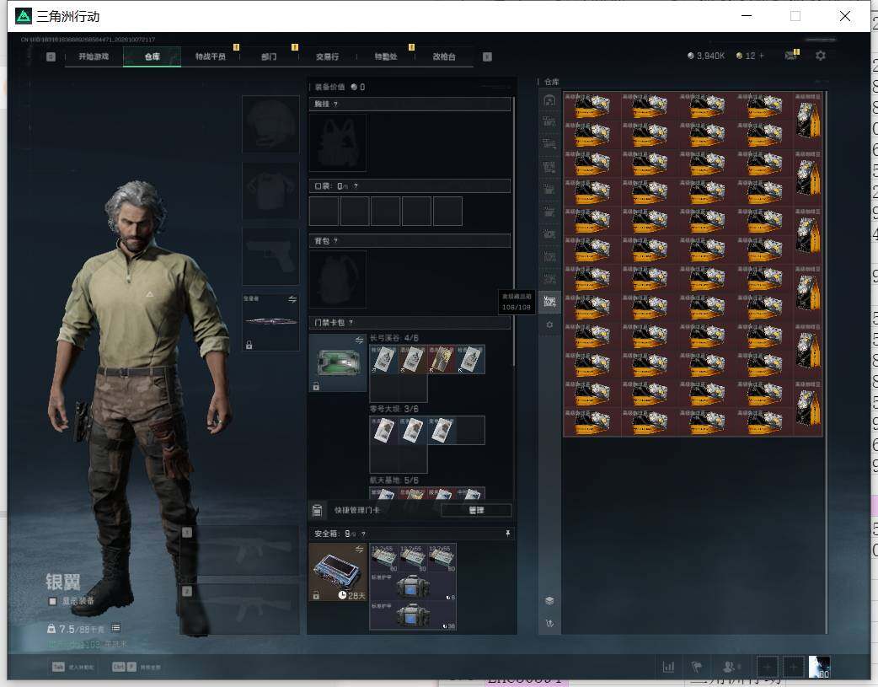Click the stack layers icon at sidebar bottom

(549, 600)
